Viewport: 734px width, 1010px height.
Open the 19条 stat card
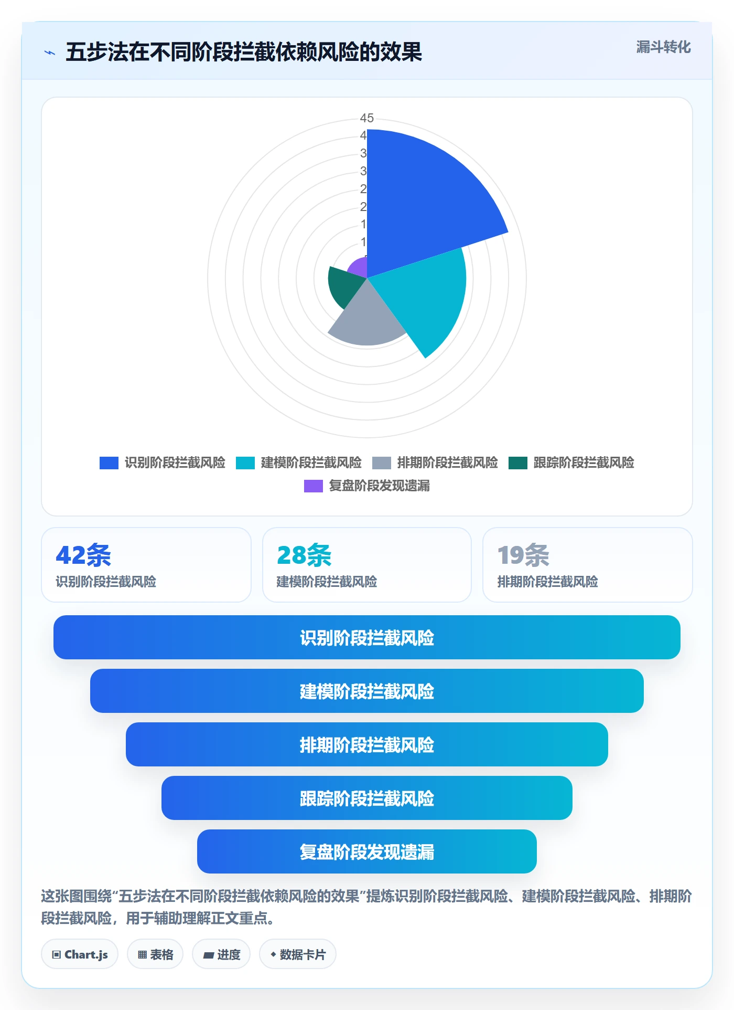588,565
